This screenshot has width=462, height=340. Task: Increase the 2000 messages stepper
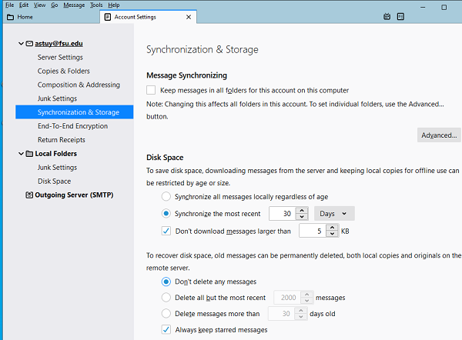[x=306, y=294]
